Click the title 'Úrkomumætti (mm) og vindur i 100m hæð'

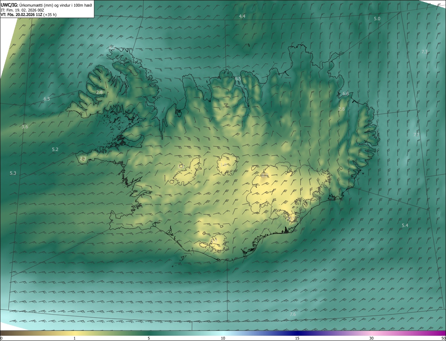coord(56,5)
